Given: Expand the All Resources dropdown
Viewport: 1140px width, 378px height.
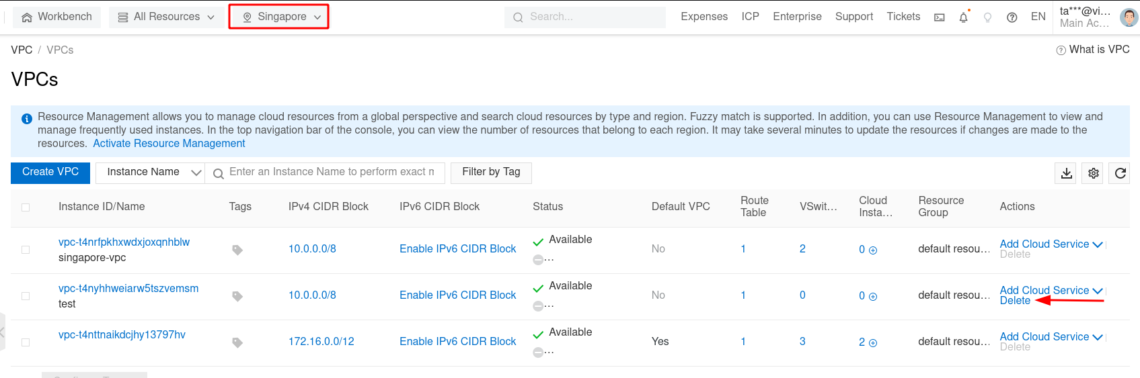Looking at the screenshot, I should pos(166,17).
